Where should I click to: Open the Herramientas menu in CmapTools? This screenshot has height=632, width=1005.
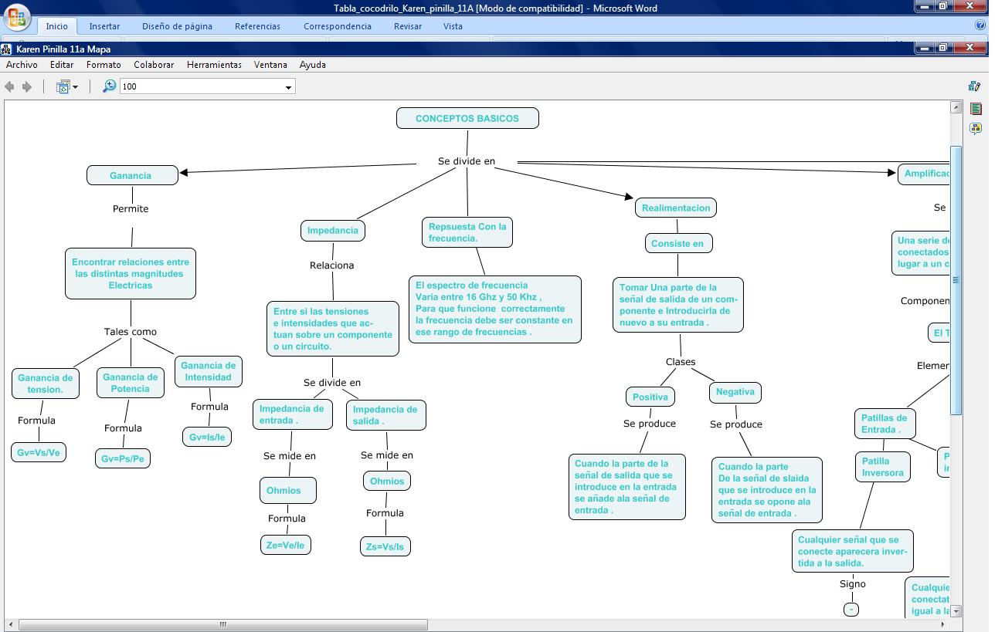(x=214, y=65)
